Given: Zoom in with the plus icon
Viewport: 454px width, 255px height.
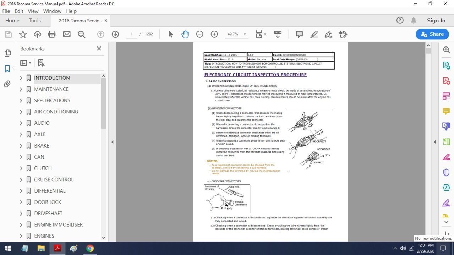Looking at the screenshot, I should point(214,34).
